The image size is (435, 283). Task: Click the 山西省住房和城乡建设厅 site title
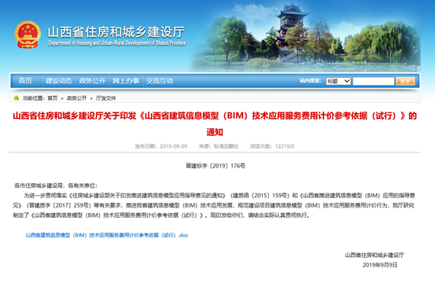tap(116, 32)
